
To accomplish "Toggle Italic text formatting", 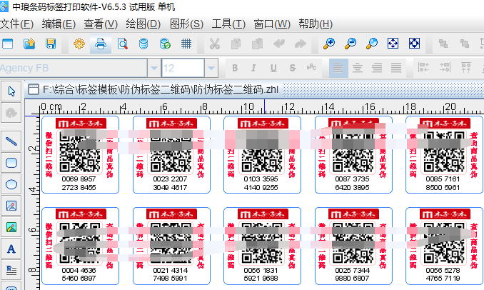I will (x=253, y=69).
